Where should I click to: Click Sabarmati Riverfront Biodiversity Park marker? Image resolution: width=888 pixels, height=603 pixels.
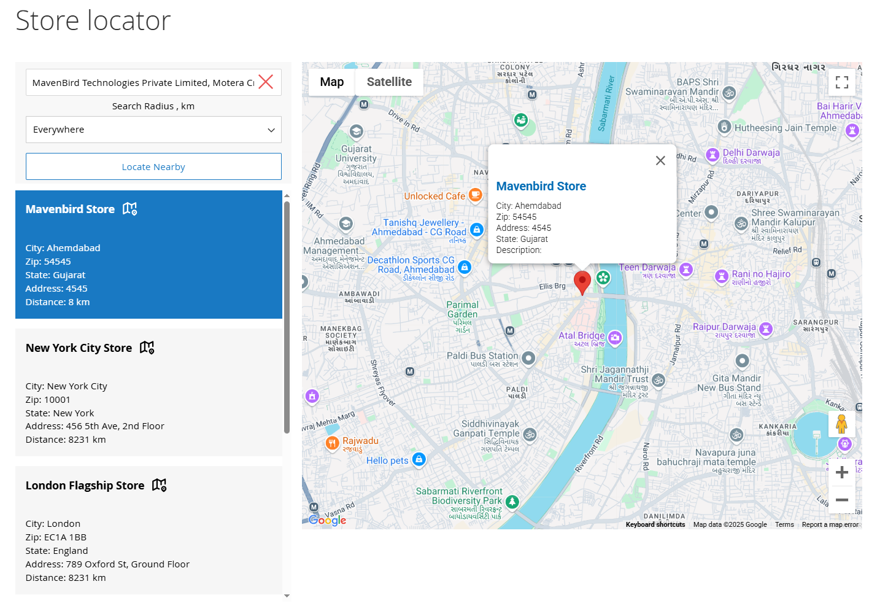[x=512, y=502]
